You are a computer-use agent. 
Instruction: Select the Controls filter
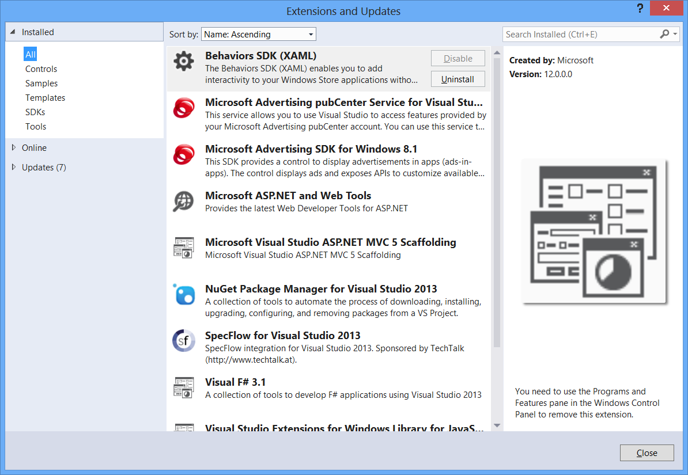tap(41, 69)
